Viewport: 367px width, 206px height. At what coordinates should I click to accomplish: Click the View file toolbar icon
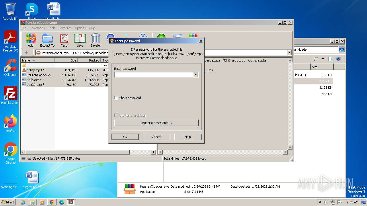pos(80,40)
